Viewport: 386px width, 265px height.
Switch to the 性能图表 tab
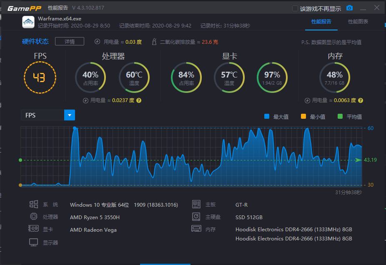click(358, 22)
